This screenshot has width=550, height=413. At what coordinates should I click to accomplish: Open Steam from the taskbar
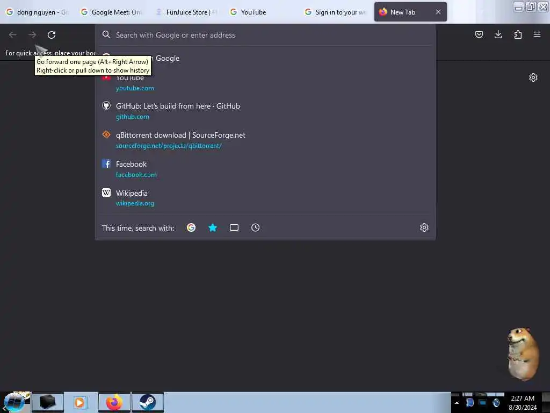148,402
